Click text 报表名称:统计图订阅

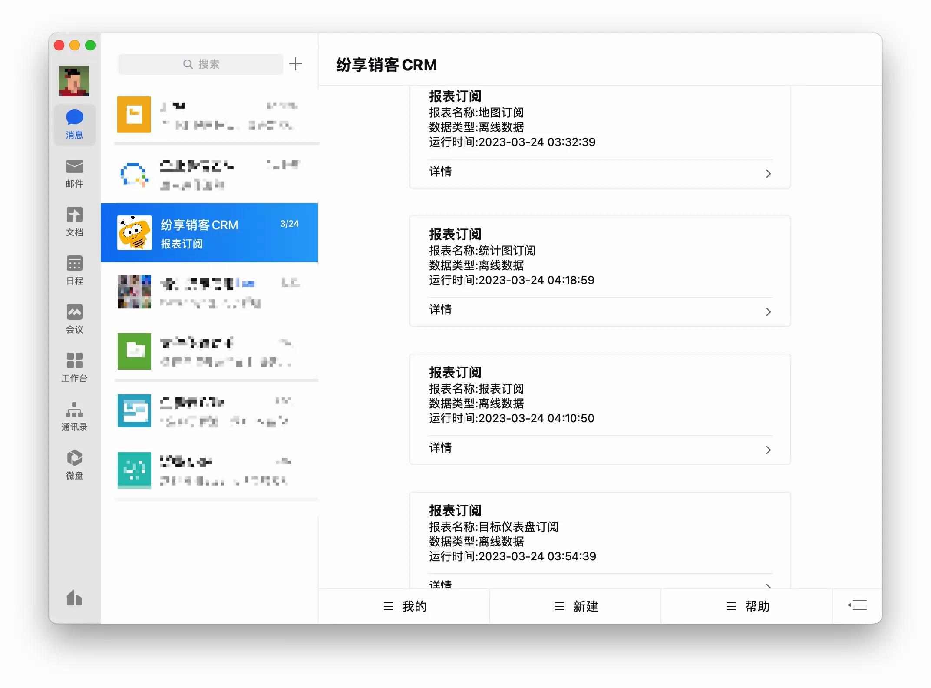point(482,251)
